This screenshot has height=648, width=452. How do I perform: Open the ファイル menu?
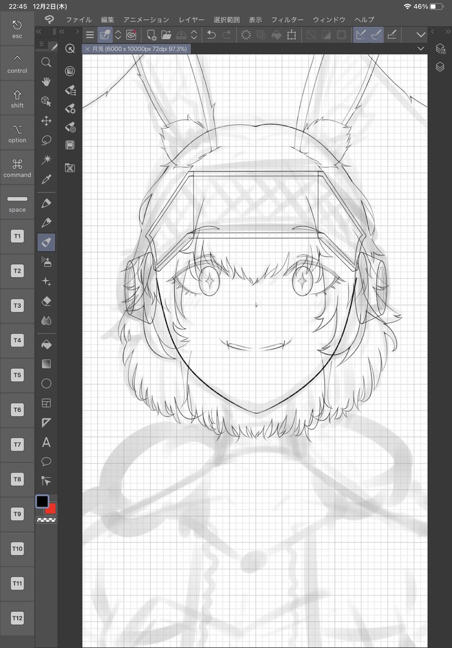(x=79, y=19)
